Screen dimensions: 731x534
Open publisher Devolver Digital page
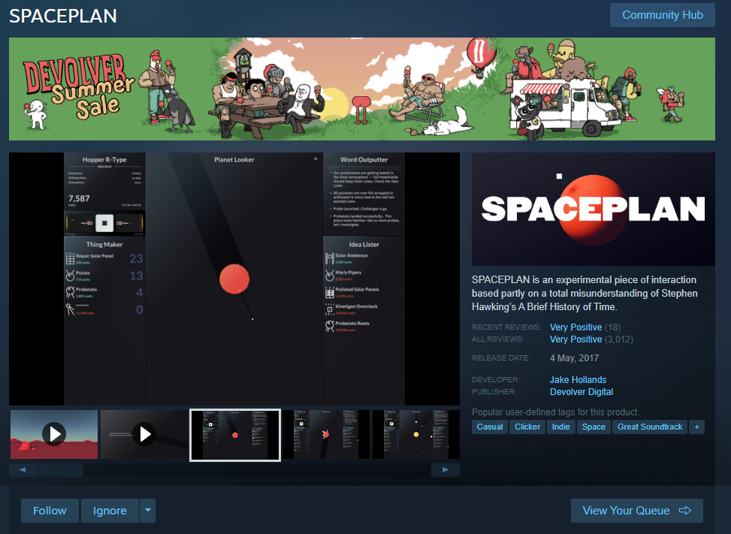581,392
